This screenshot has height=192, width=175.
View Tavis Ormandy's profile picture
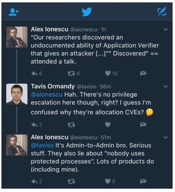tap(17, 95)
